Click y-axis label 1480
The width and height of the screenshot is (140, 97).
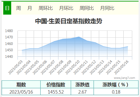9,31
